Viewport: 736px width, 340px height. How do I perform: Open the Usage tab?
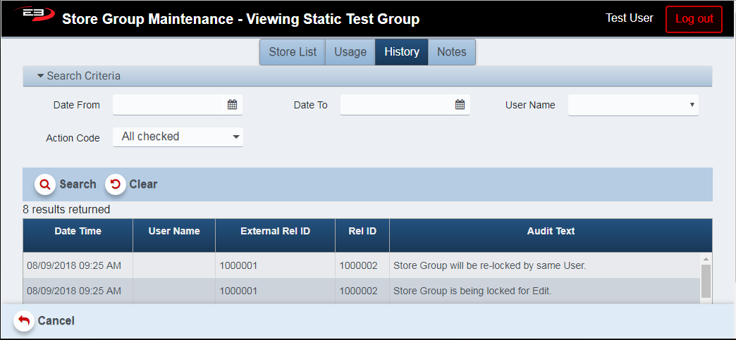point(350,52)
